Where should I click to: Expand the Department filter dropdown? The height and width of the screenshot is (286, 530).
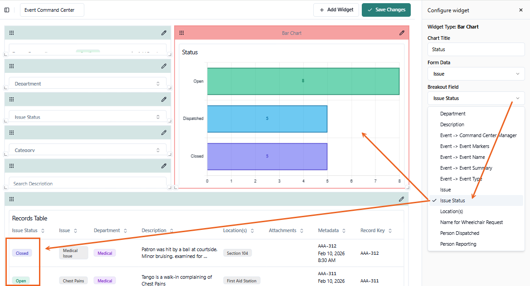pos(88,84)
